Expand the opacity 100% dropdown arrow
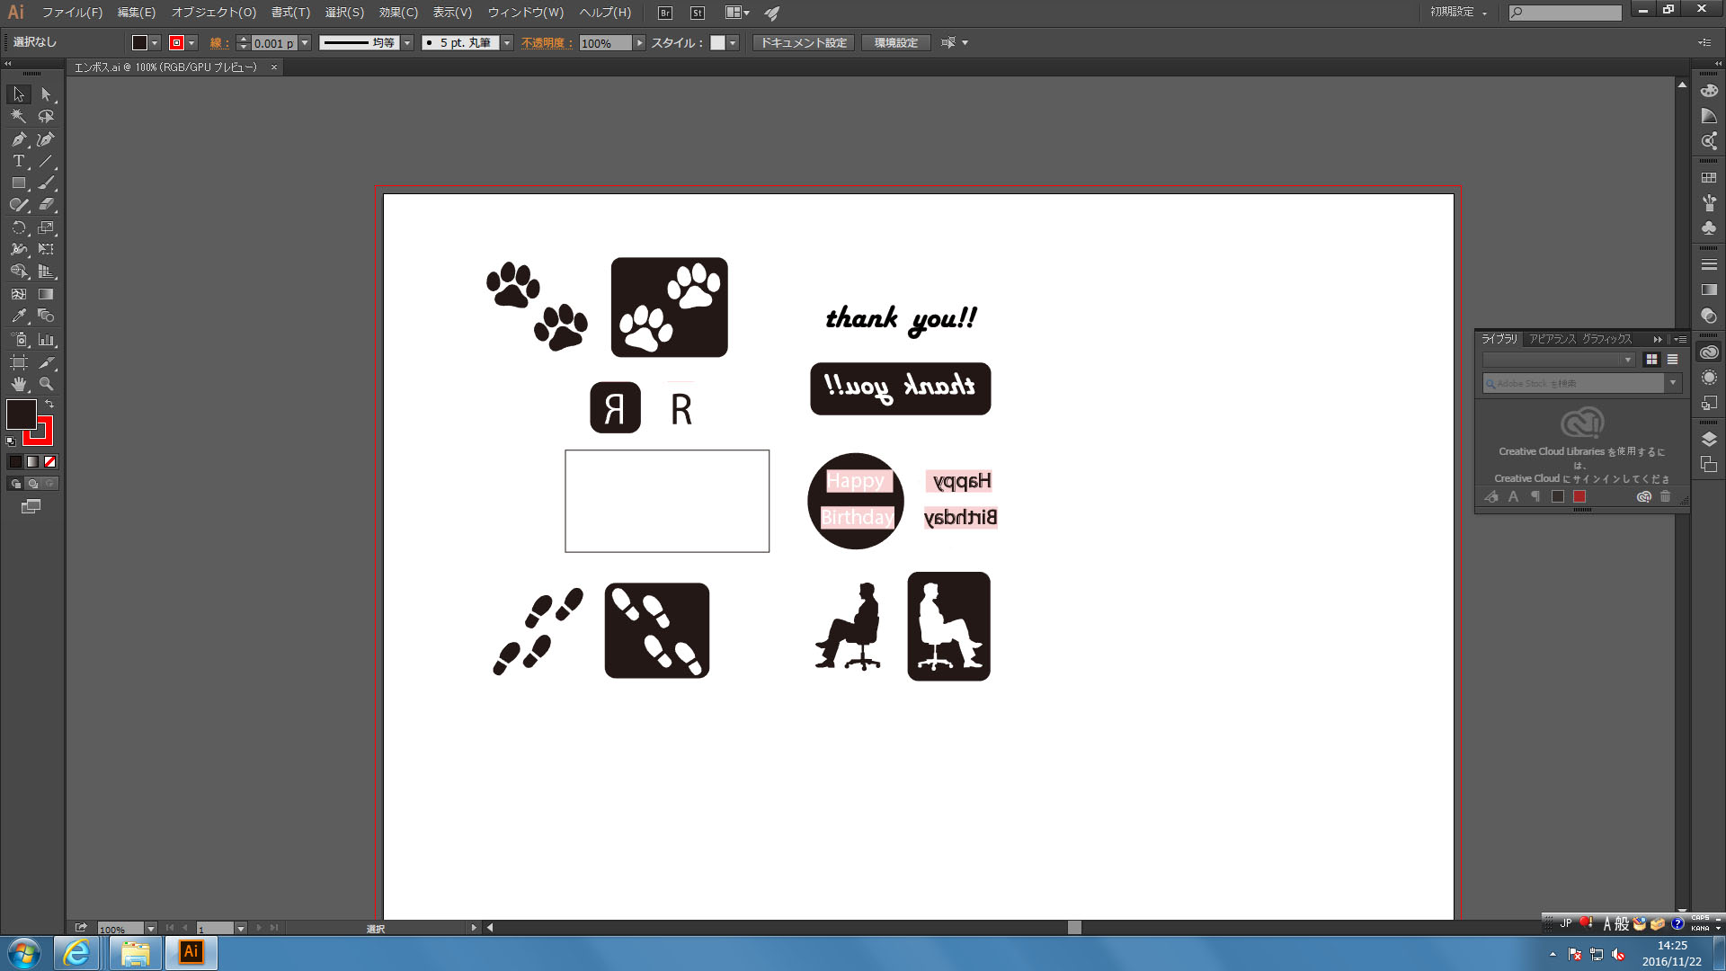Viewport: 1726px width, 971px height. (x=639, y=43)
